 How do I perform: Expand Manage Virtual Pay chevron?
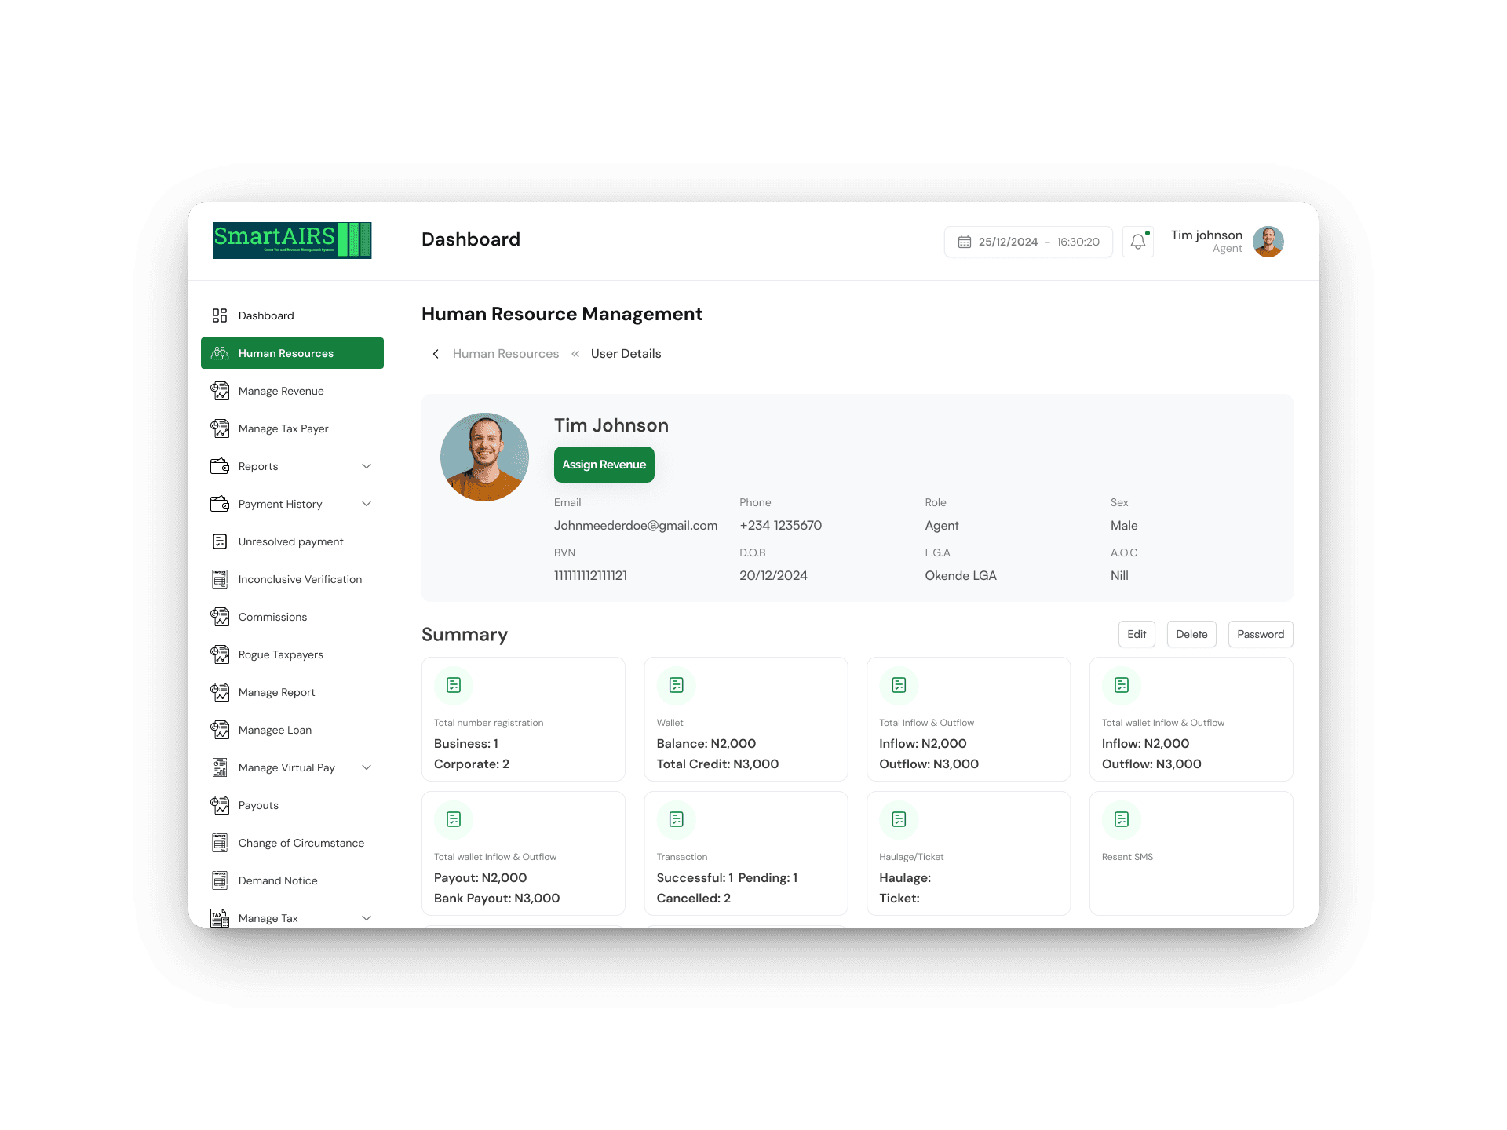[x=367, y=767]
